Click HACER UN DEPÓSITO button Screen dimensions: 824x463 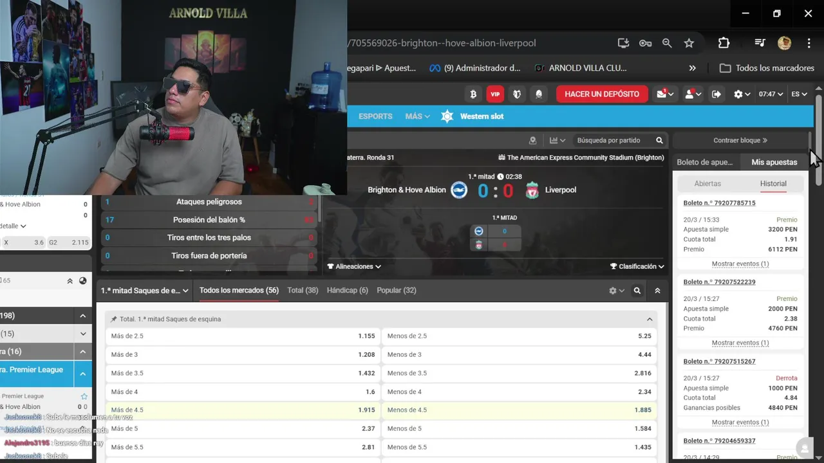pyautogui.click(x=602, y=94)
